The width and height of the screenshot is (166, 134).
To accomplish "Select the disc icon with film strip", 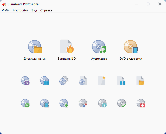I will coord(44,103).
